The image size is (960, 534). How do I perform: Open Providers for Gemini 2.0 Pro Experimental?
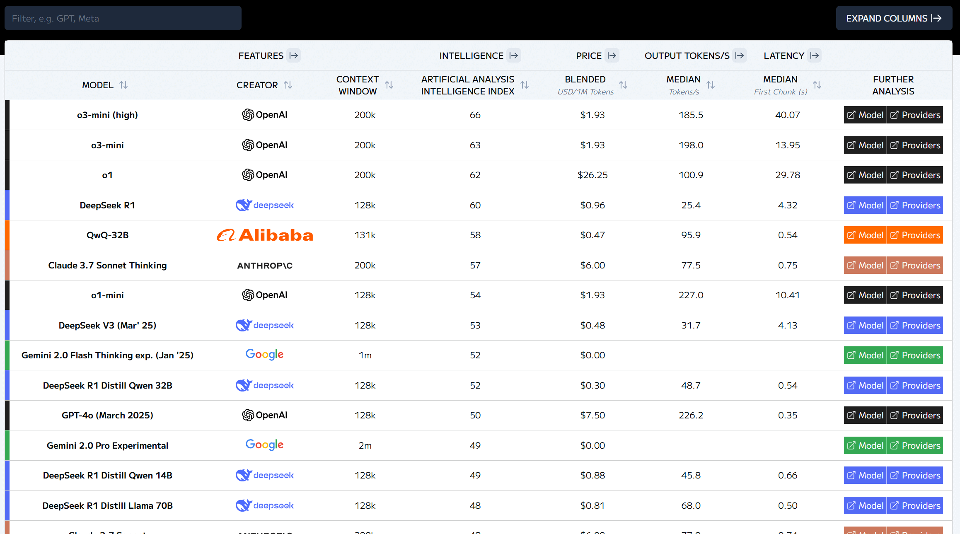click(x=915, y=445)
